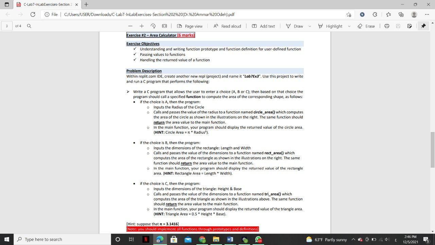Toggle the pin toolbar option
Screen dimensions: 435x245
(423, 26)
